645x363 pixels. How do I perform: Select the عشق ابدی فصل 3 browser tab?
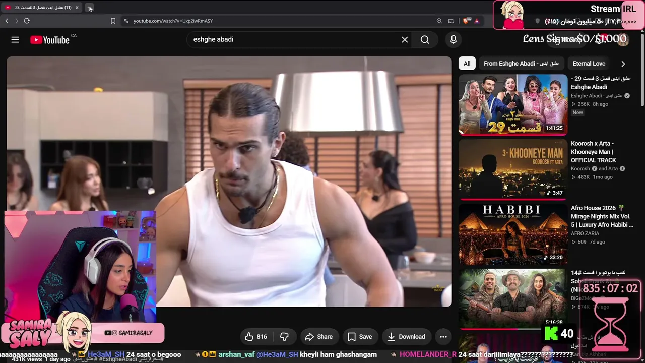click(42, 8)
